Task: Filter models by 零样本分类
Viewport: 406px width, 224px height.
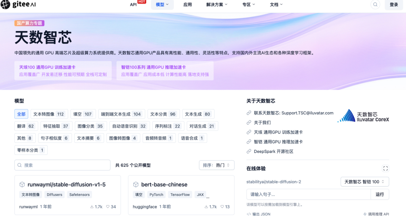Action: 31,150
